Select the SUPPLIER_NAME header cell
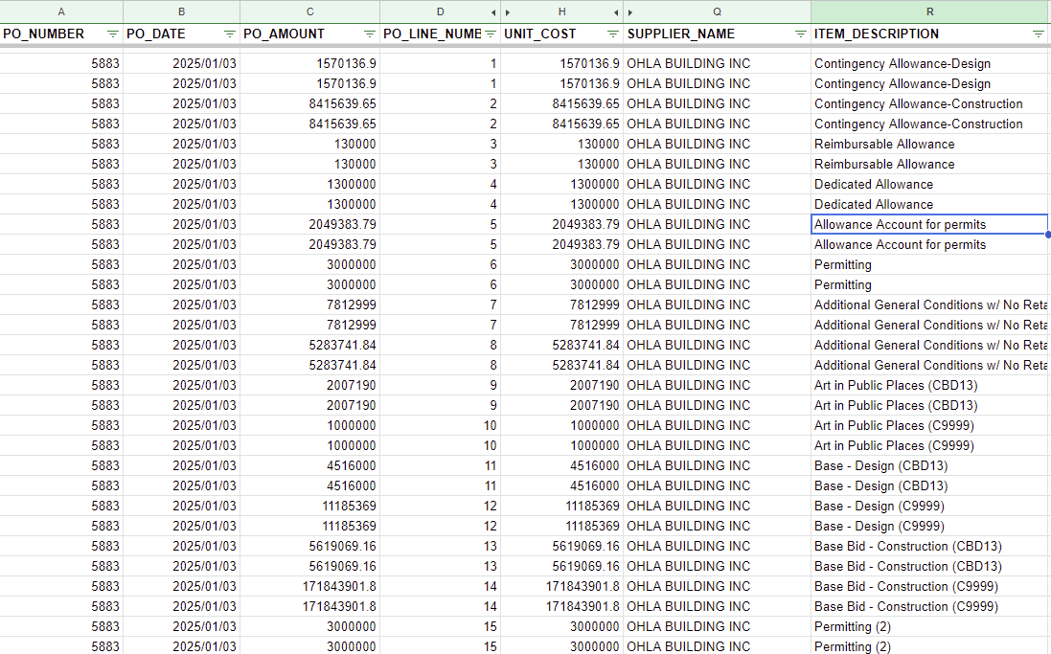This screenshot has width=1051, height=654. click(x=680, y=34)
